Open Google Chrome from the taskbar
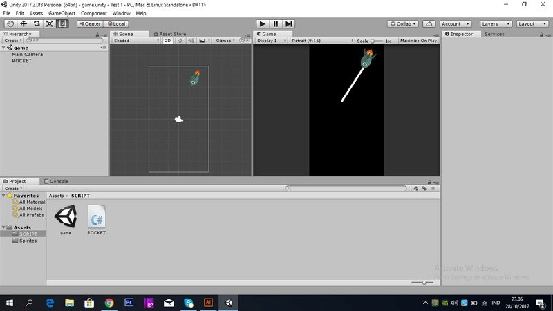Screen dimensions: 553x311 (109, 303)
